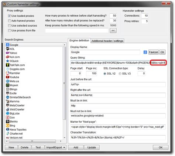Click the Query String field
This screenshot has width=175, height=156.
[x=118, y=63]
